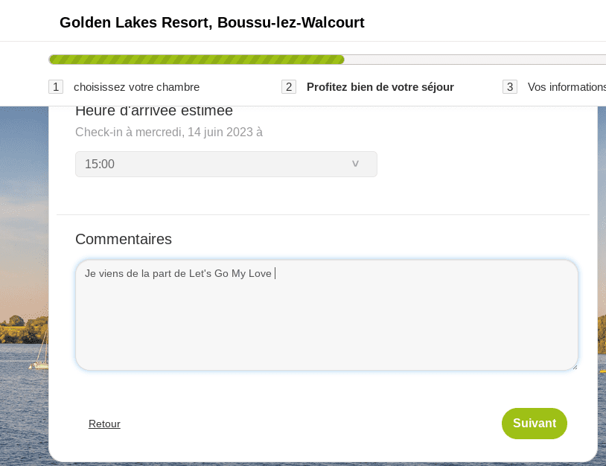Click the 'Commentaires' heading

coord(124,239)
